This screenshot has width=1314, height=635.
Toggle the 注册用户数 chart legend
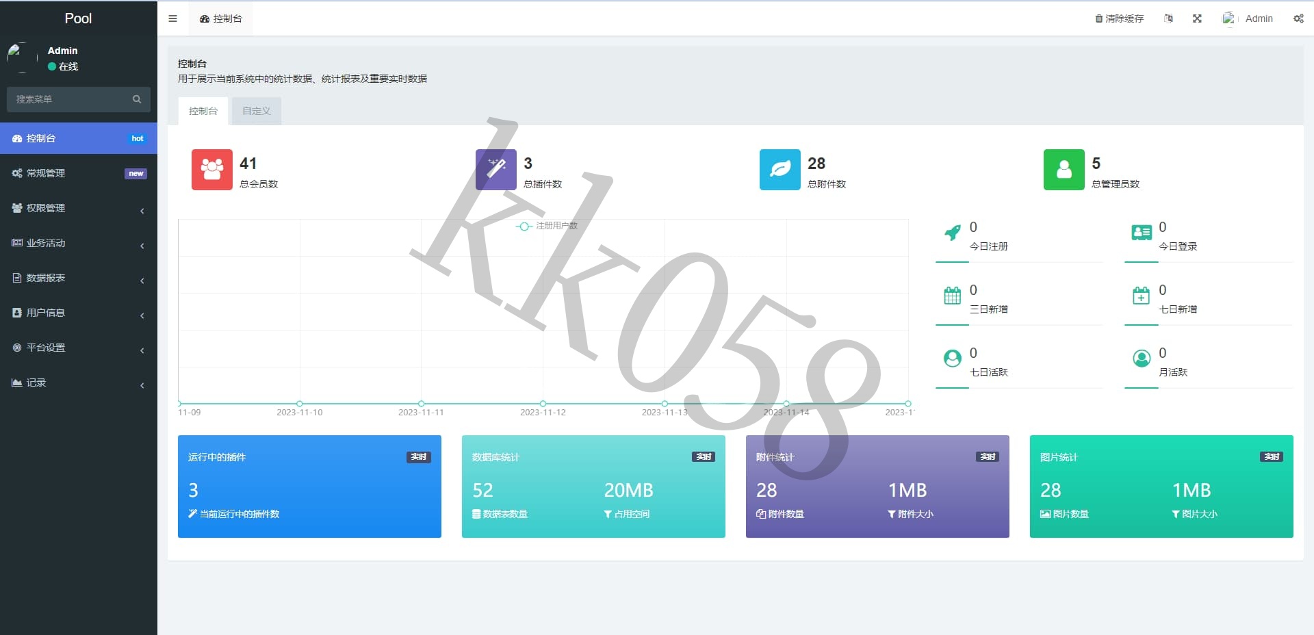click(547, 226)
